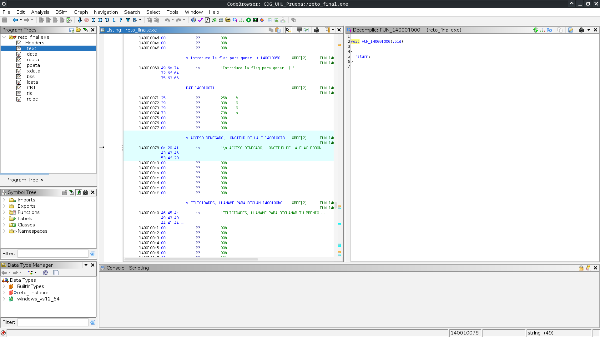Viewport: 600px width, 337px height.
Task: Open the Decompile panel menu dropdown arrow
Action: pyautogui.click(x=589, y=30)
